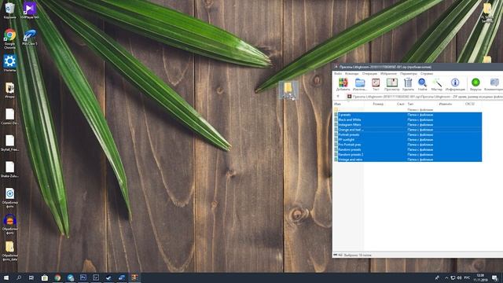The image size is (503, 283).
Task: Open the Операции menu
Action: tap(369, 73)
